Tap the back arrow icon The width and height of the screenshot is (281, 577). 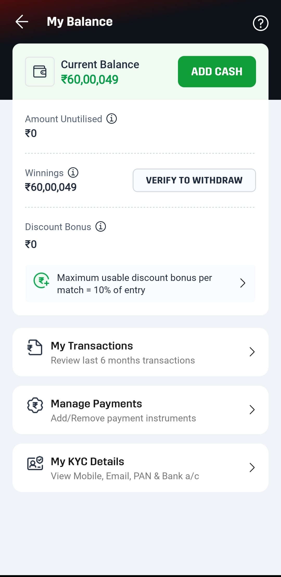[x=22, y=22]
